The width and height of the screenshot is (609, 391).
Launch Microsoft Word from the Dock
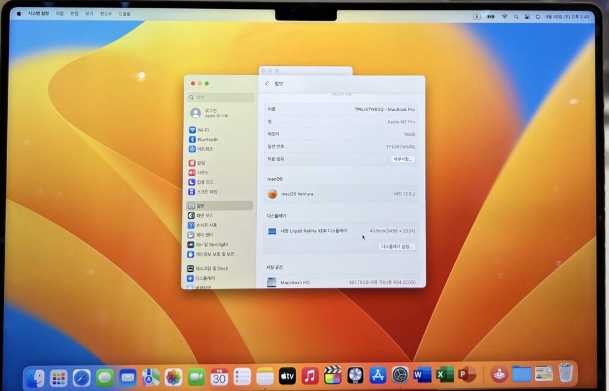[422, 375]
